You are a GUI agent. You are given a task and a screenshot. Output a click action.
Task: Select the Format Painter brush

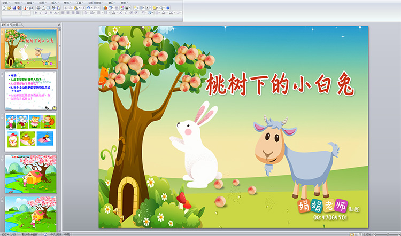[x=83, y=8]
